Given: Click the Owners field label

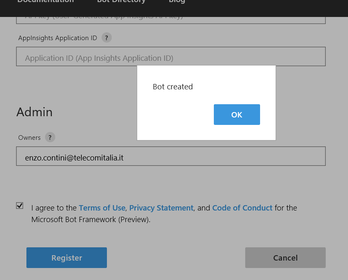Looking at the screenshot, I should click(x=29, y=137).
